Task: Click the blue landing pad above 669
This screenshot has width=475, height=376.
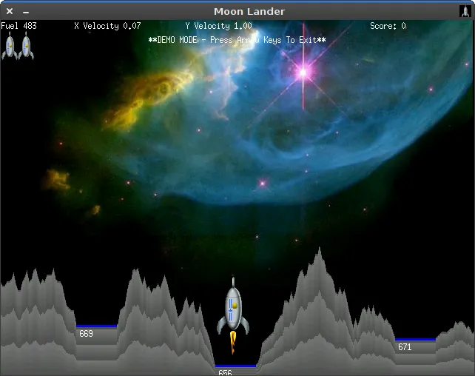Action: tap(97, 326)
